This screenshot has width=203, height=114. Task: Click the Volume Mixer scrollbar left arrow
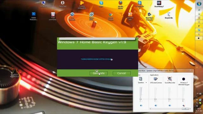150,109
